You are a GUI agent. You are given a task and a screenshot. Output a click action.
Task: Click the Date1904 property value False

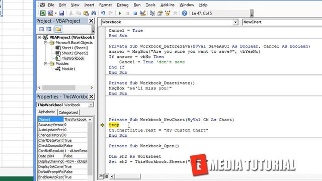click(75, 156)
